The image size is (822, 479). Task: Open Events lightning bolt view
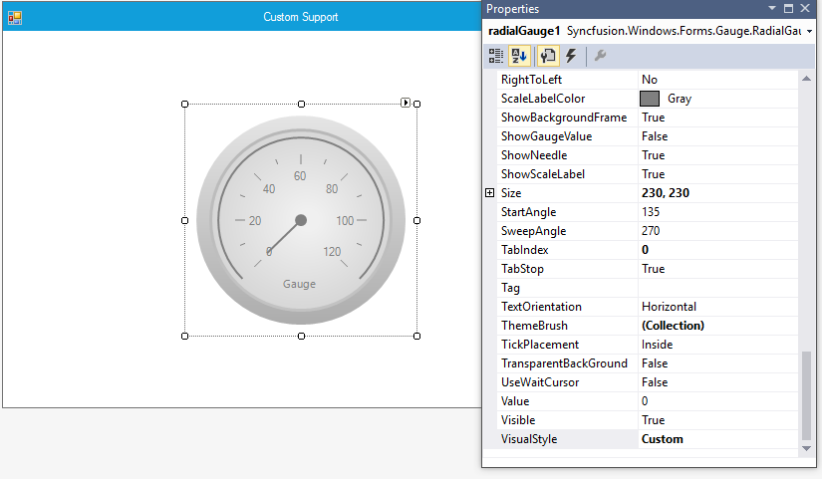click(571, 56)
